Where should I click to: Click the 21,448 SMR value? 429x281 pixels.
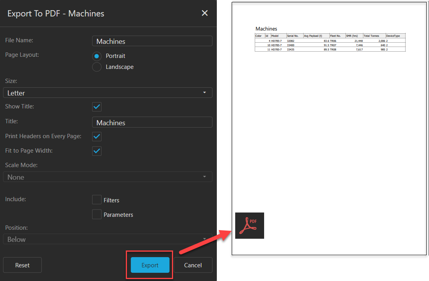pyautogui.click(x=358, y=41)
